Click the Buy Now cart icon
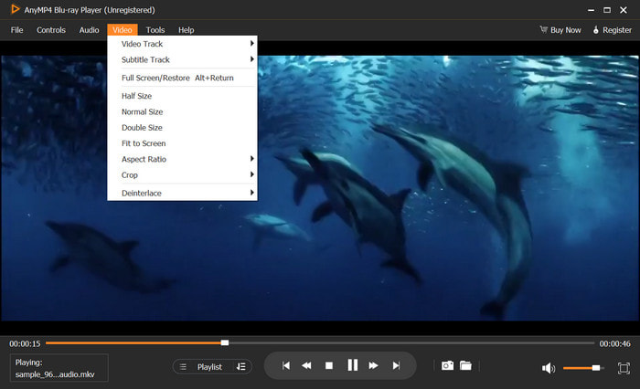 (543, 29)
